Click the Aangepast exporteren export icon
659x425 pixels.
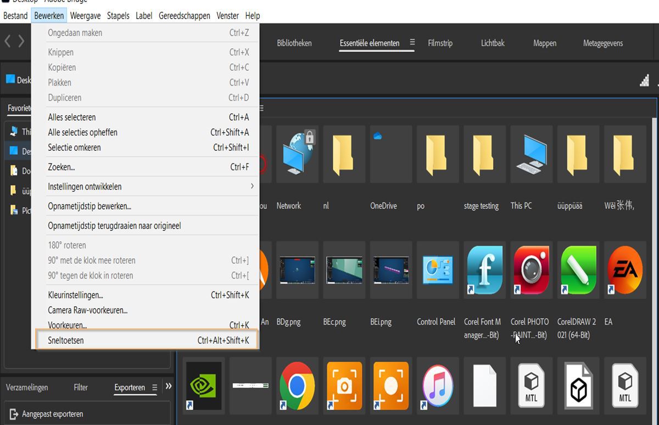pos(14,413)
